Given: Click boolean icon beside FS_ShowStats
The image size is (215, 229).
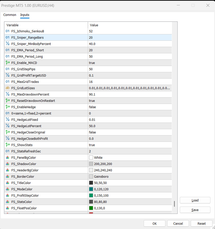Looking at the screenshot, I should point(7,145).
